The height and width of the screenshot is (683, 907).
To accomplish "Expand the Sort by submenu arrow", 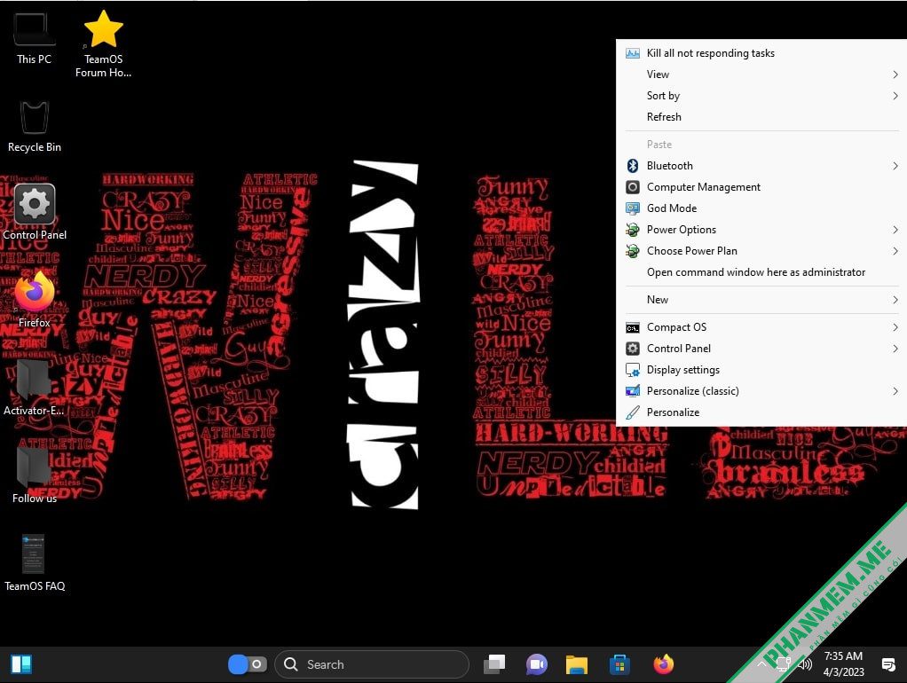I will pyautogui.click(x=895, y=96).
